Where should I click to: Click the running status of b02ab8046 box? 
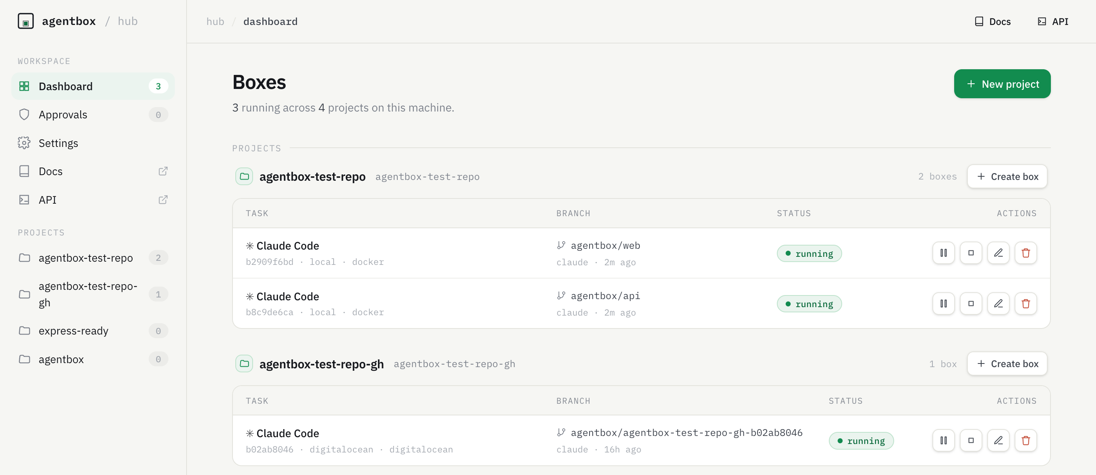point(861,441)
